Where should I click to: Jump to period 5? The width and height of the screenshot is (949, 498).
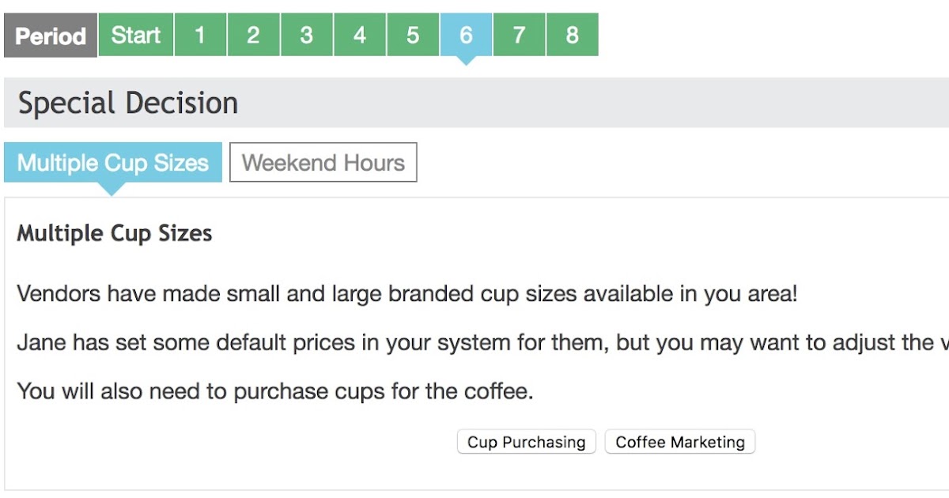pyautogui.click(x=413, y=35)
